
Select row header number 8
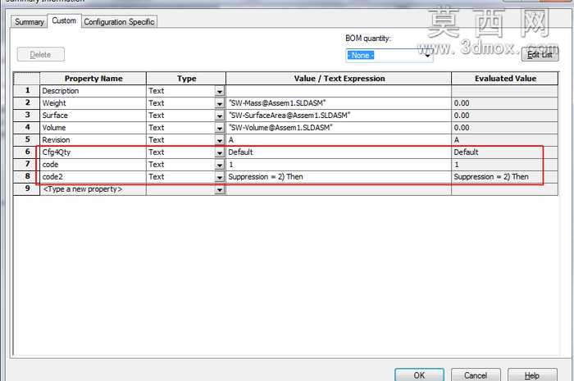point(27,177)
